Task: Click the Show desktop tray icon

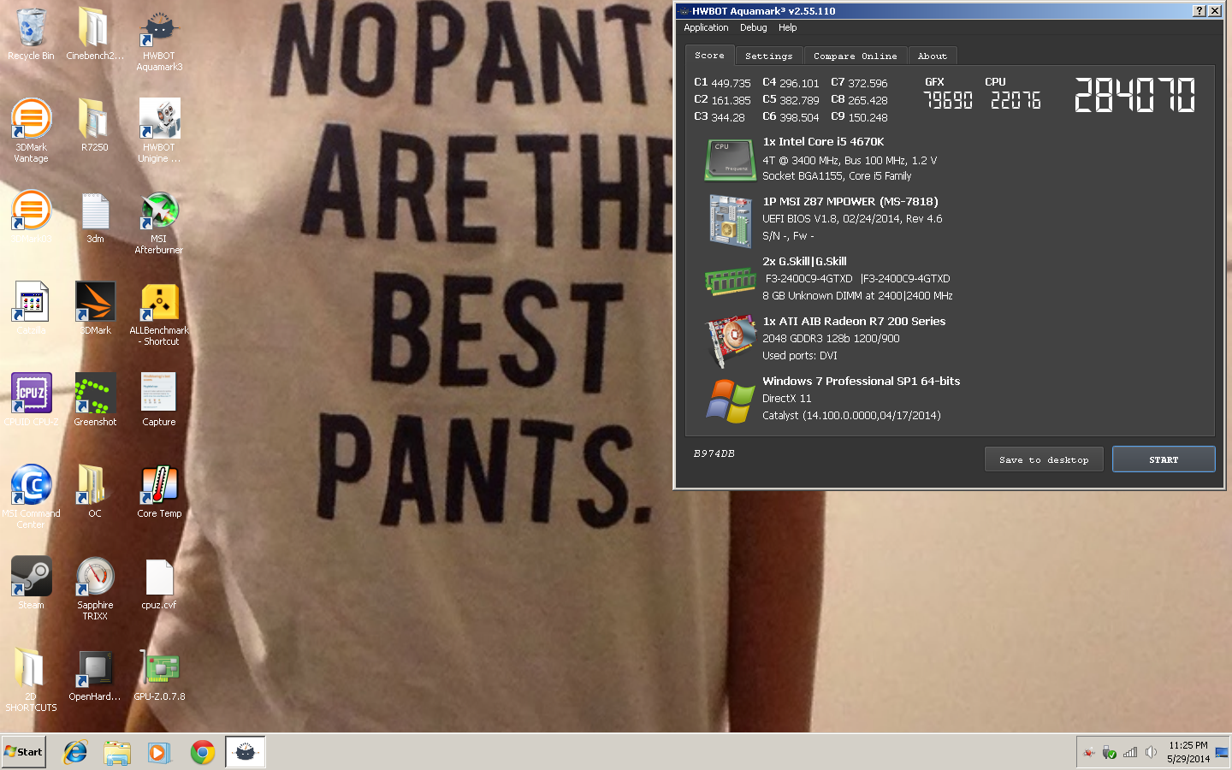Action: (x=1222, y=752)
